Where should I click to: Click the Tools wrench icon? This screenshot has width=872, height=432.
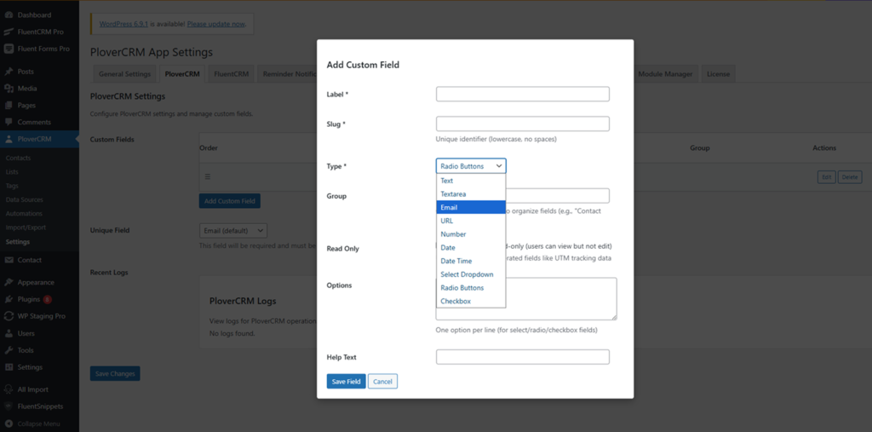pyautogui.click(x=9, y=350)
